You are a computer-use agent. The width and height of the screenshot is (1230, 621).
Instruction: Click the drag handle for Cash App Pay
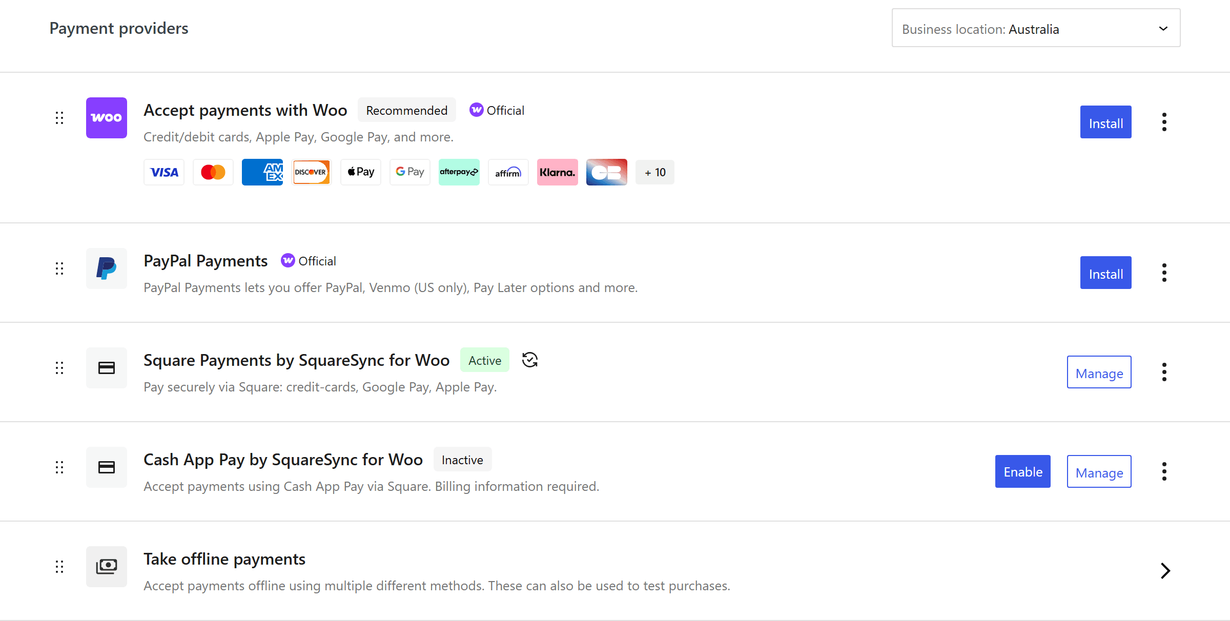tap(59, 467)
